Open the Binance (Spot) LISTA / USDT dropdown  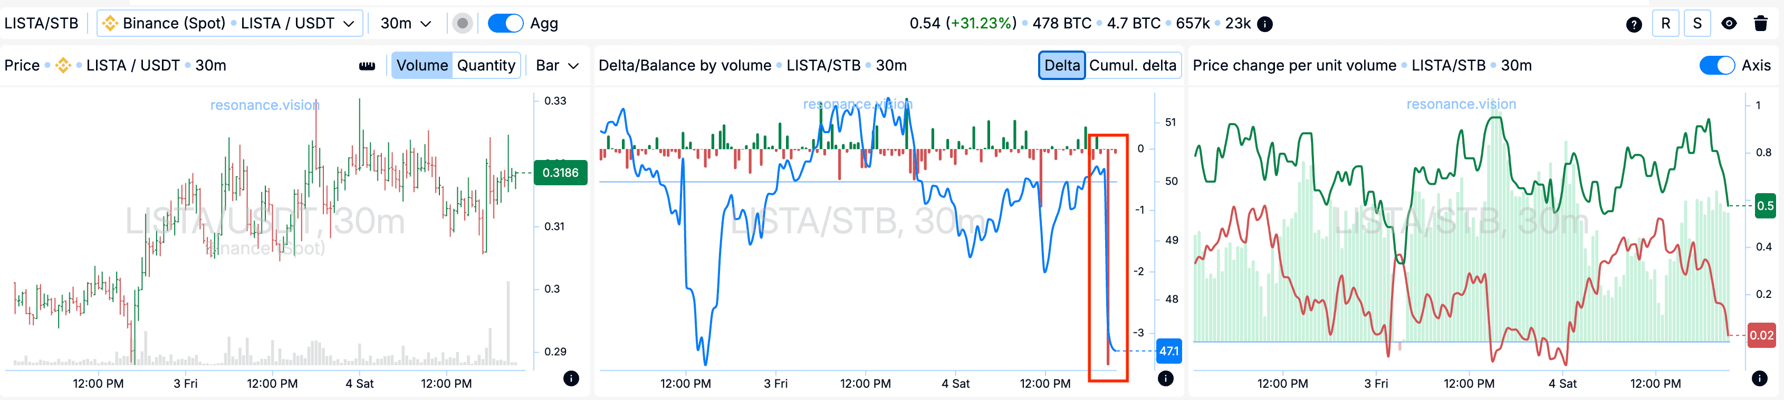(229, 24)
